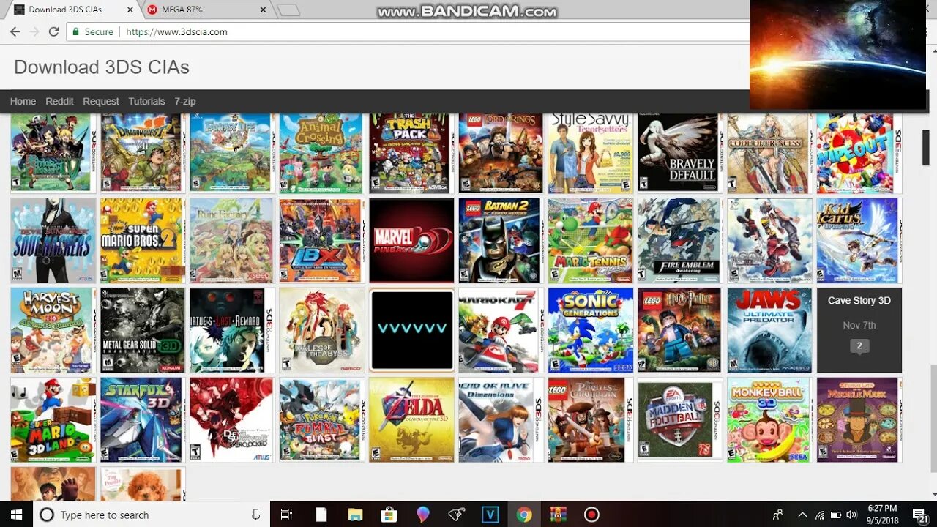Screen dimensions: 937x527
Task: Open the 7-zip menu link
Action: pyautogui.click(x=184, y=101)
